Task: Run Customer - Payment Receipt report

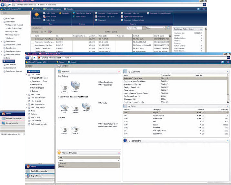Action: point(159,13)
